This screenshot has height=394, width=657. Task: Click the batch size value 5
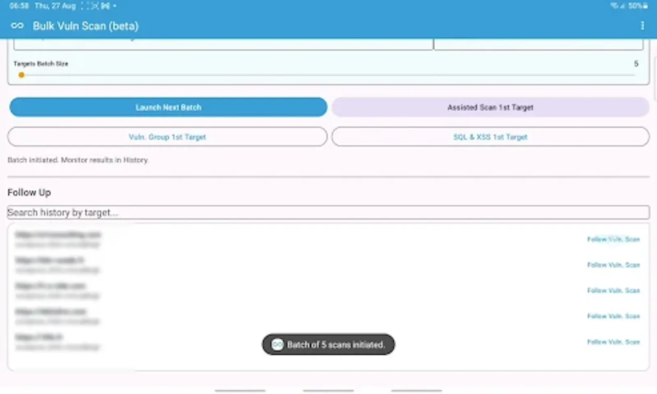click(636, 64)
